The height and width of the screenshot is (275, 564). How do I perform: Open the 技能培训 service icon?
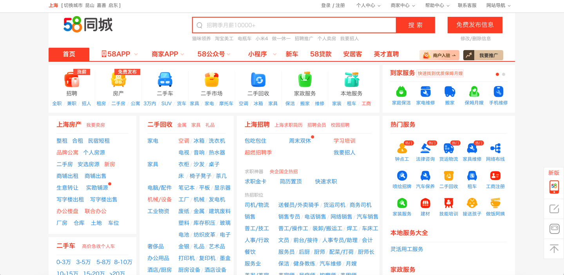point(448,203)
